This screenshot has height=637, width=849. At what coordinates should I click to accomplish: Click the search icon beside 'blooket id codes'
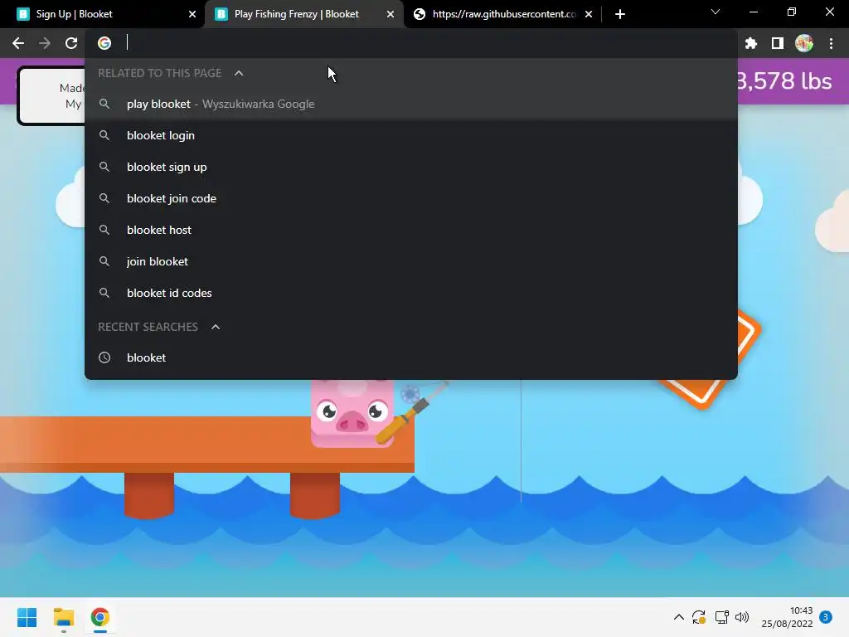[104, 292]
